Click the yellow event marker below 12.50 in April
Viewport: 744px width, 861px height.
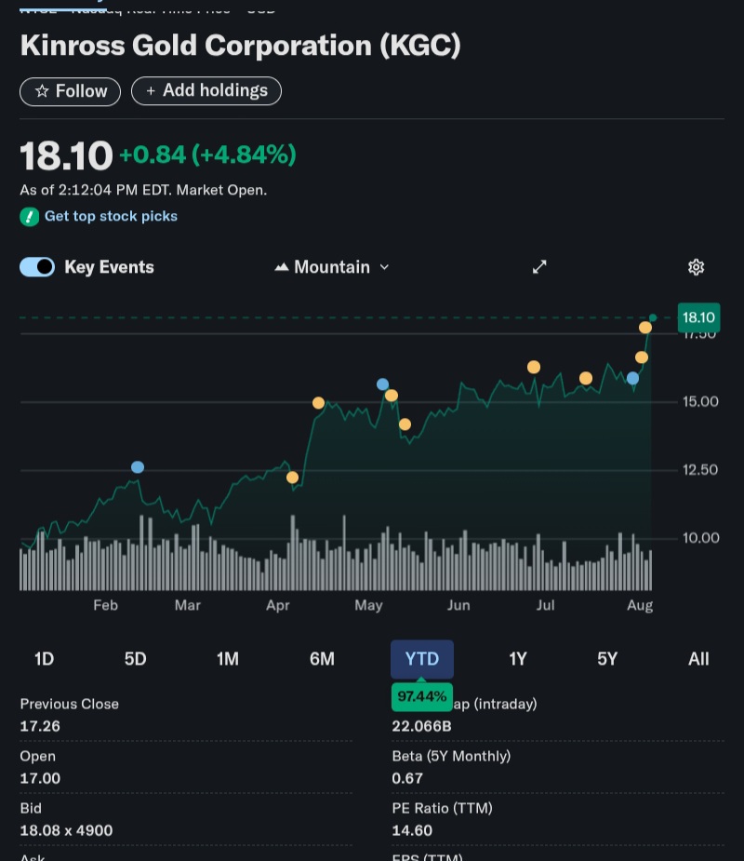[x=292, y=478]
